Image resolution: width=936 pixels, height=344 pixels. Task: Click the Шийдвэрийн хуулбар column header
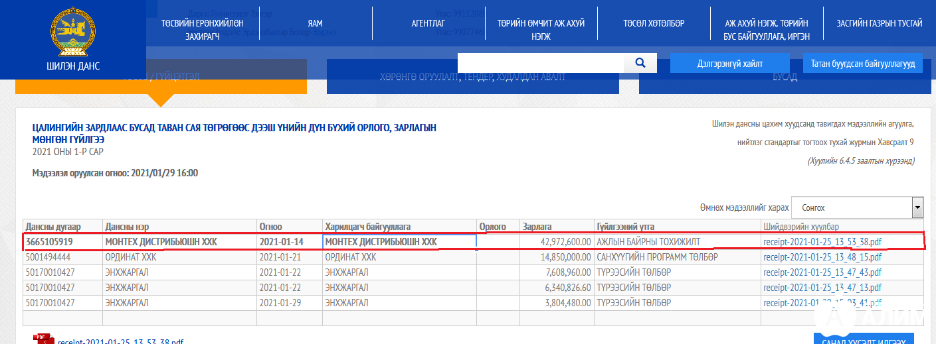pyautogui.click(x=842, y=227)
